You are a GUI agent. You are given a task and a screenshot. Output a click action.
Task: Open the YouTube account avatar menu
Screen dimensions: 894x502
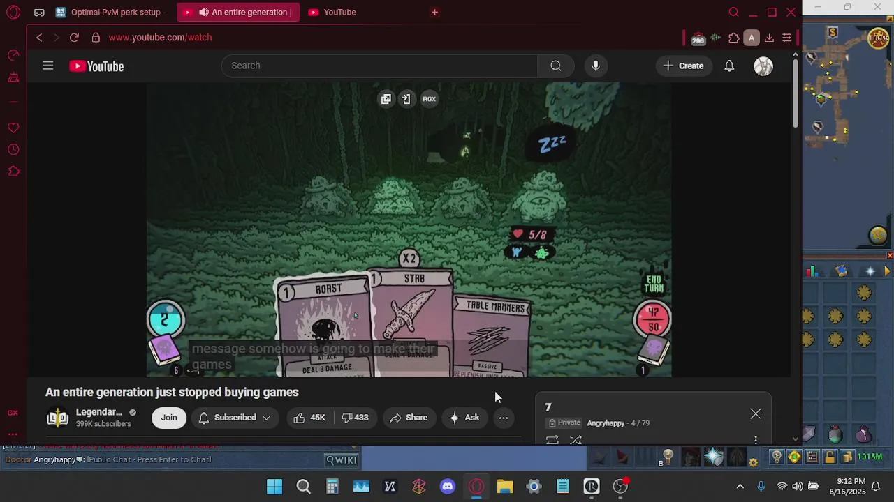tap(763, 66)
